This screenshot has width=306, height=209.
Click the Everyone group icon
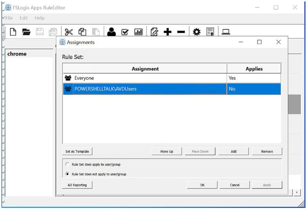click(68, 78)
